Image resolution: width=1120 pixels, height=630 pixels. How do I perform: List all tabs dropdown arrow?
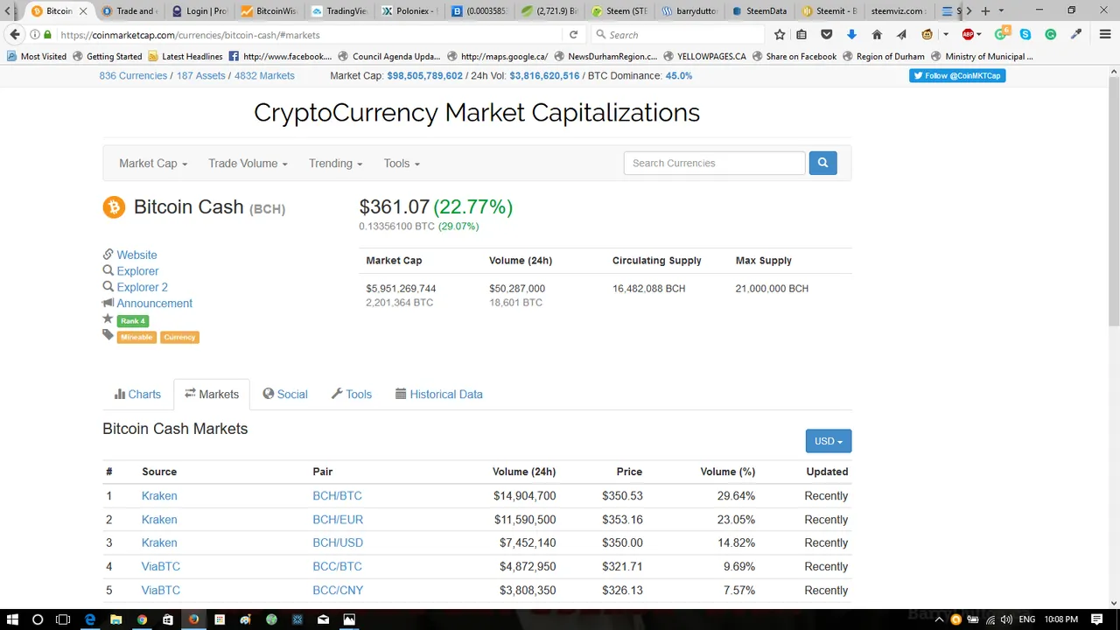point(1001,11)
